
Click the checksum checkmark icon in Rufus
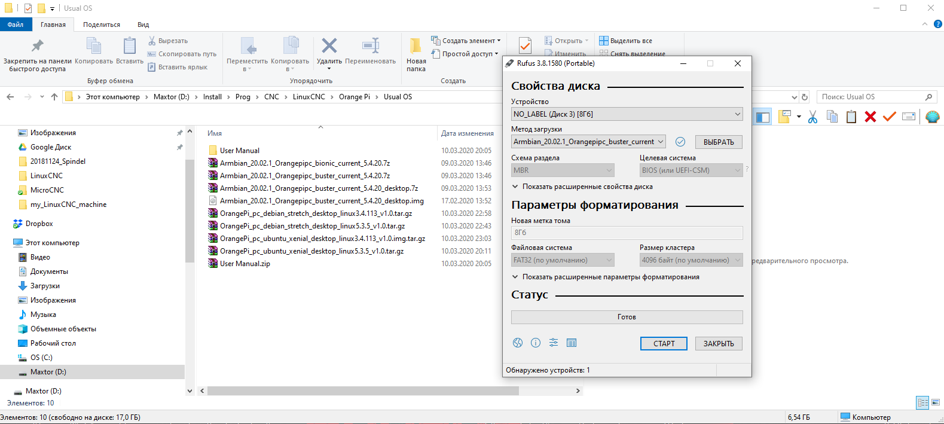pyautogui.click(x=680, y=142)
